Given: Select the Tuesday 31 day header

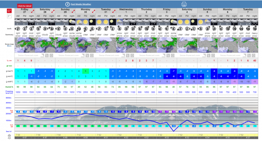Looking at the screenshot, I should point(106,11).
